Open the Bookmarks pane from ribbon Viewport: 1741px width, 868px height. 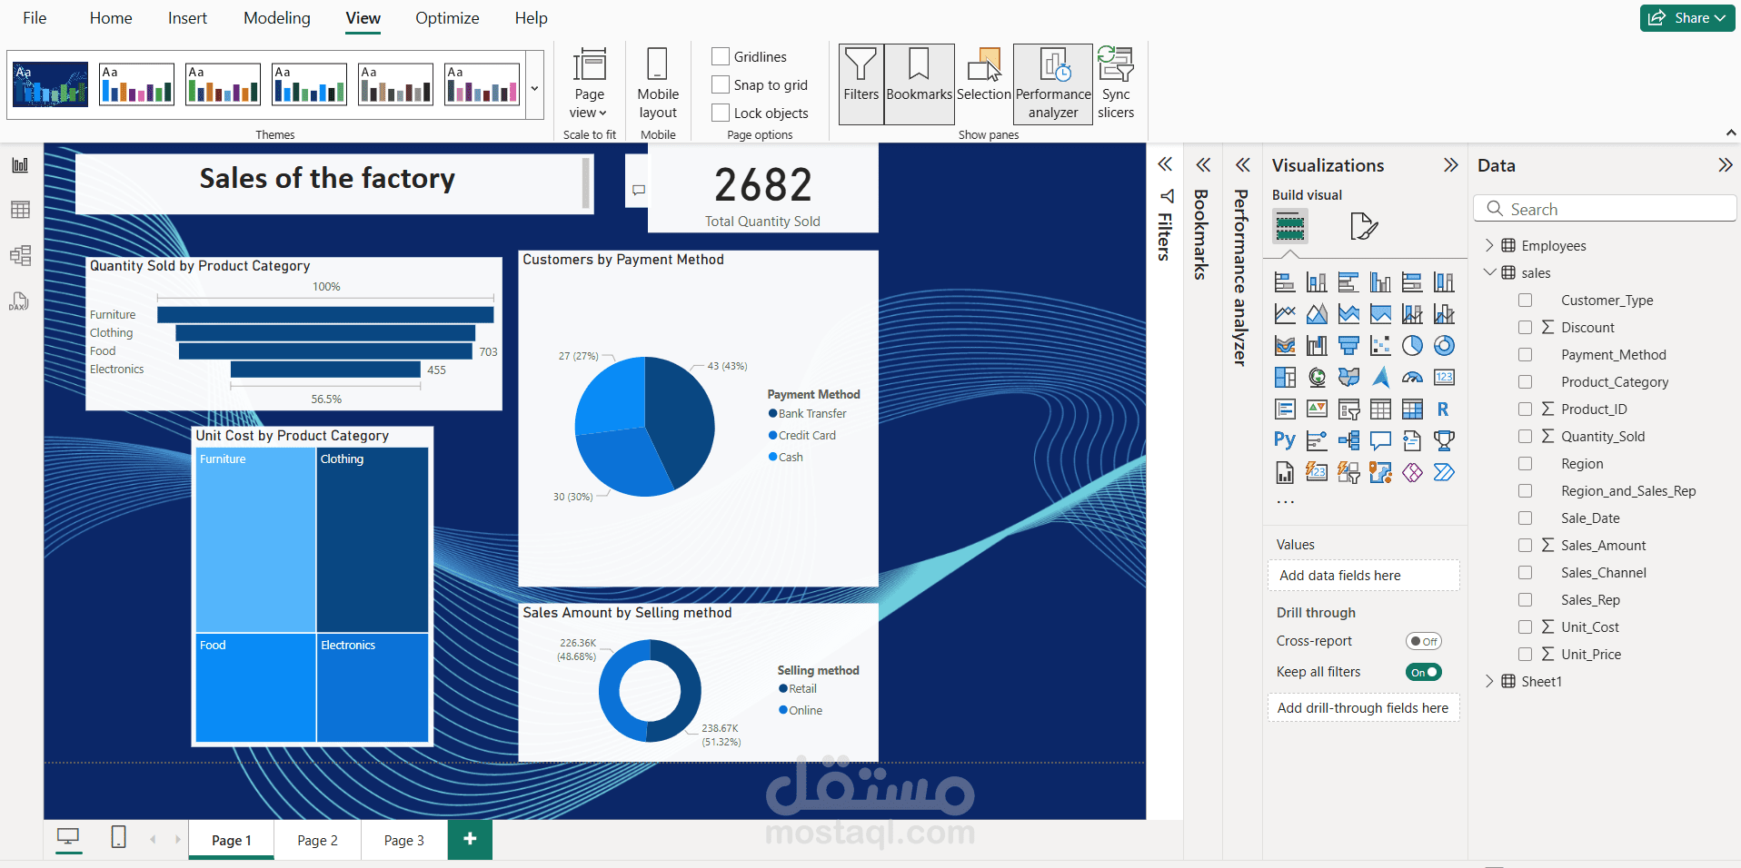(x=919, y=84)
